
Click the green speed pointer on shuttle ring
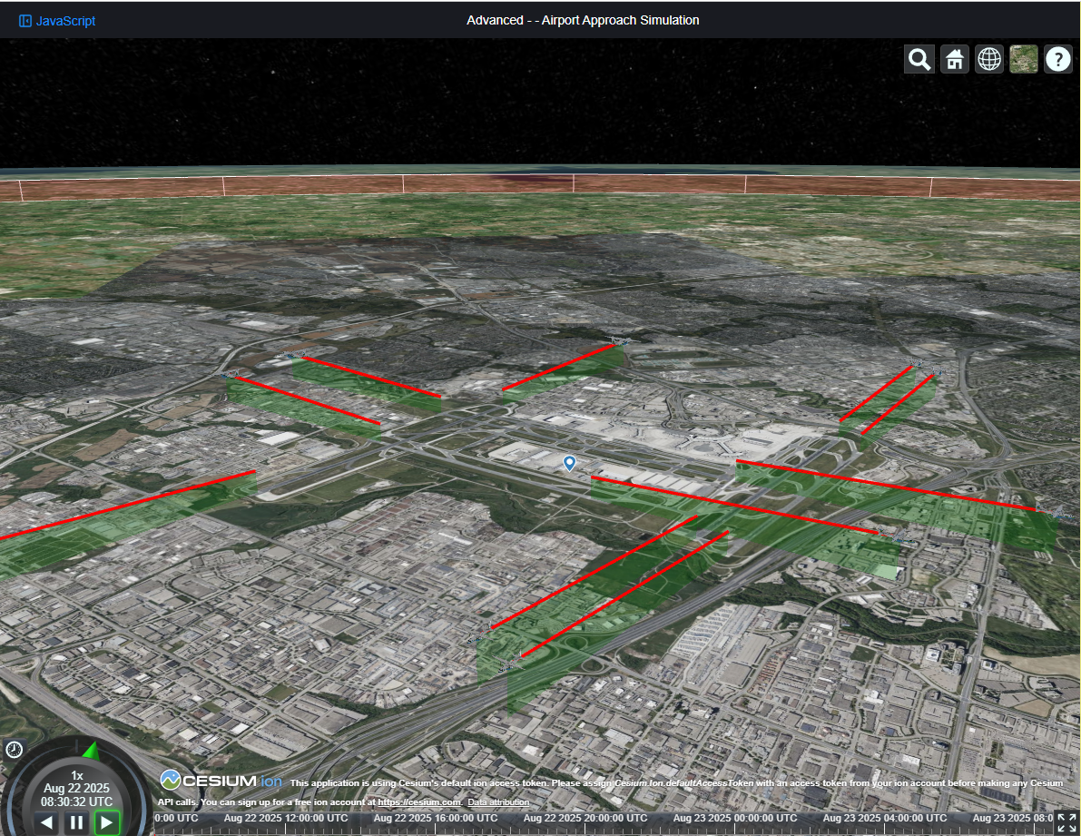pyautogui.click(x=91, y=751)
